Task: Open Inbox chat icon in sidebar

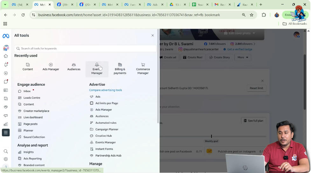Action: tap(6, 82)
